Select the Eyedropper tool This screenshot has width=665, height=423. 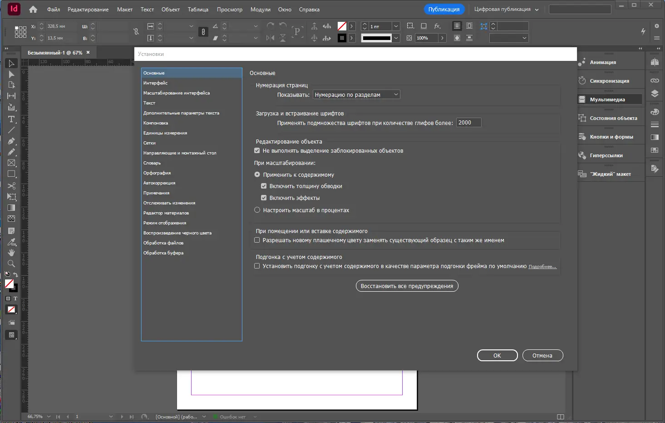[11, 242]
